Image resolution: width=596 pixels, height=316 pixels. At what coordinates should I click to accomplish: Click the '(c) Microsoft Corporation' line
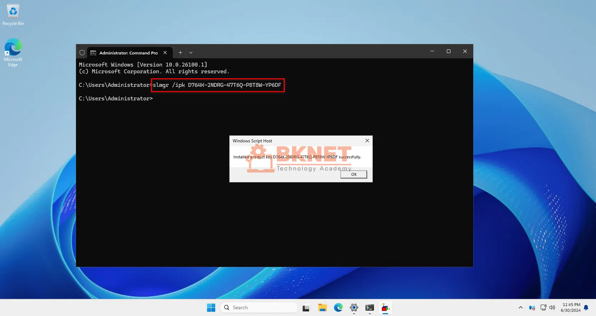tap(154, 72)
